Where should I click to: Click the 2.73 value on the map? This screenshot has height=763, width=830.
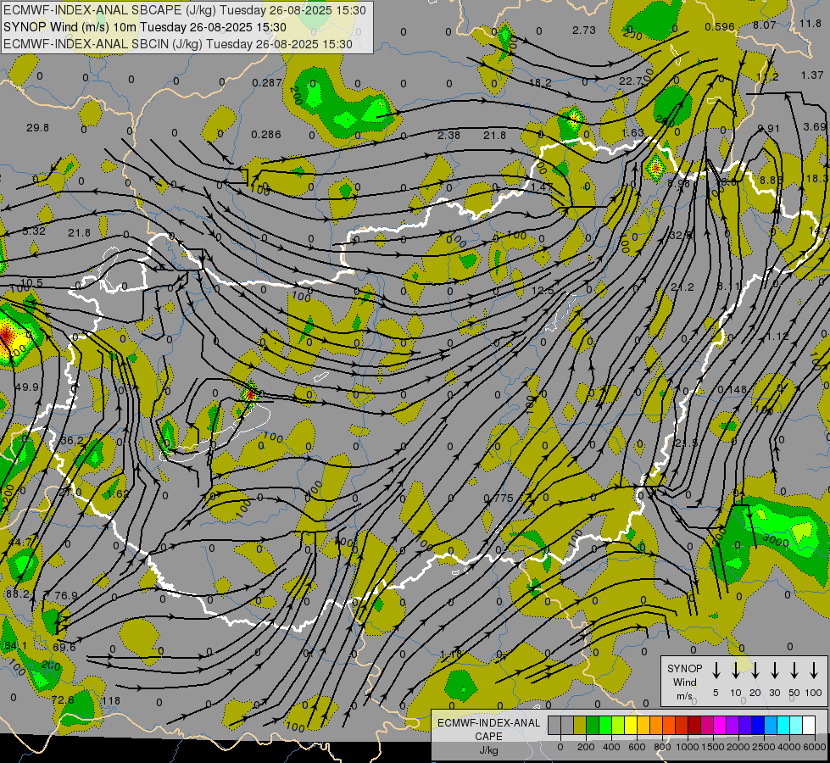(584, 31)
